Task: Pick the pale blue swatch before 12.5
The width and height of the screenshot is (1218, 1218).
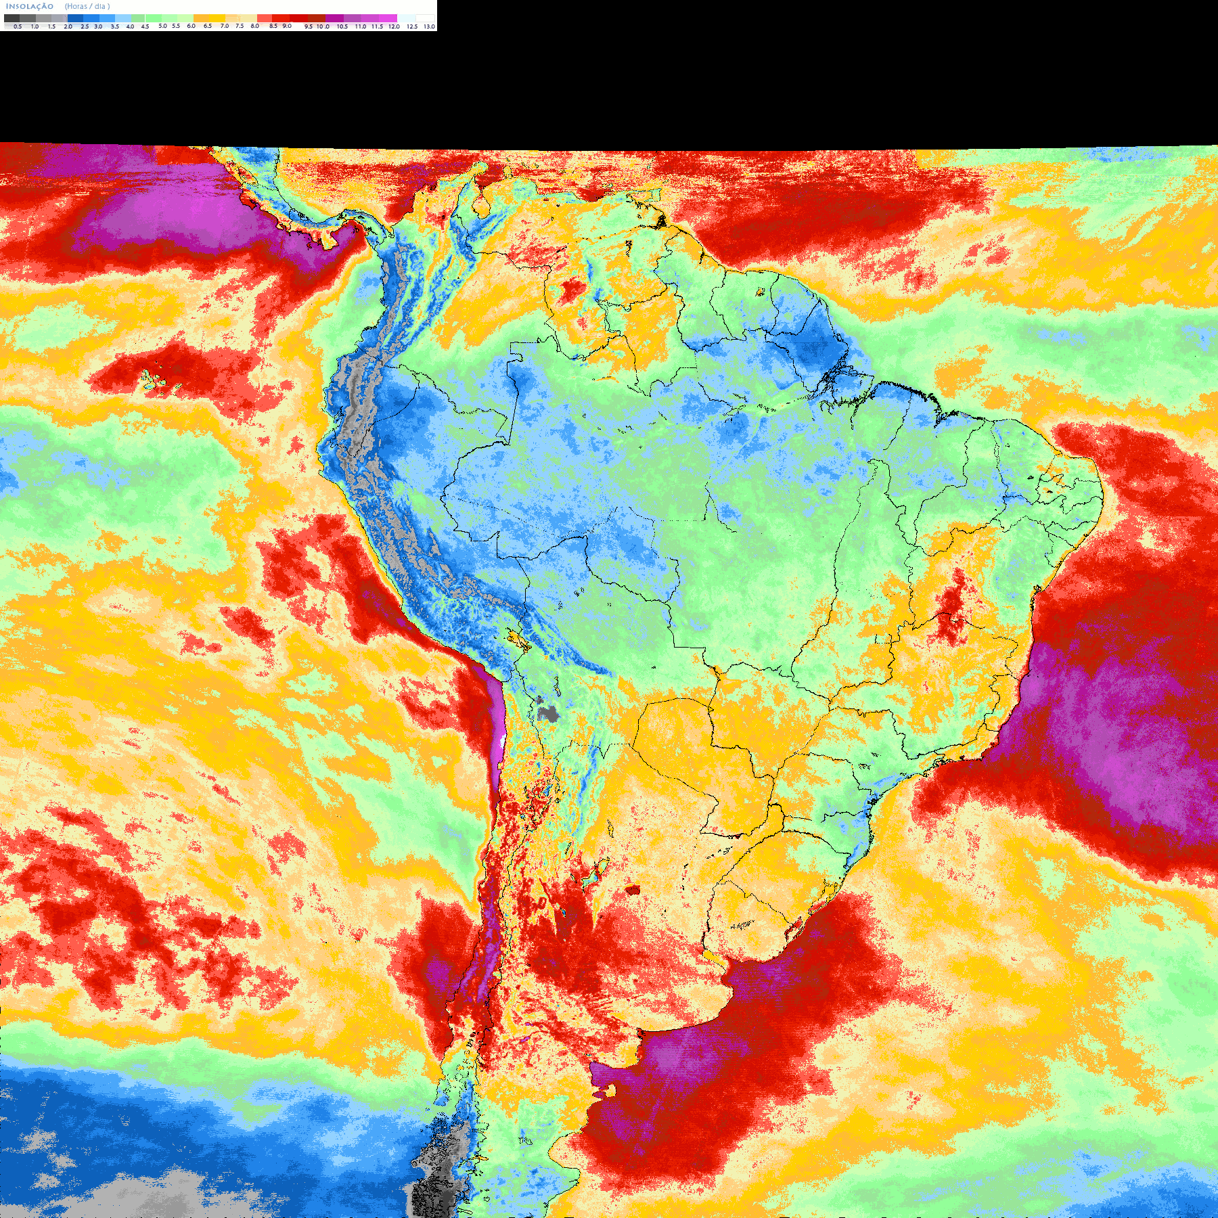Action: pos(406,18)
